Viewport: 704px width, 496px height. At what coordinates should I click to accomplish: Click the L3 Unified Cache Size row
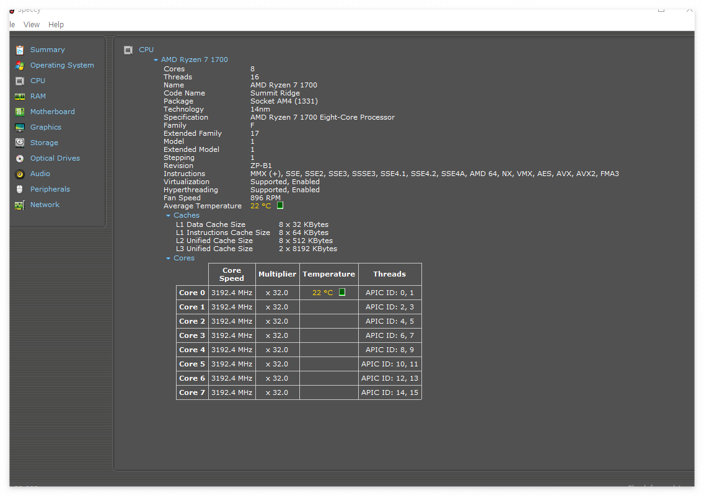coord(257,249)
